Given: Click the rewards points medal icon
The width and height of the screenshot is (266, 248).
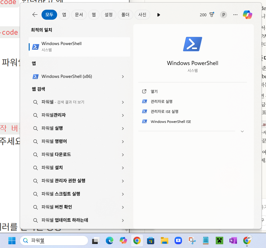Looking at the screenshot, I should pos(212,15).
